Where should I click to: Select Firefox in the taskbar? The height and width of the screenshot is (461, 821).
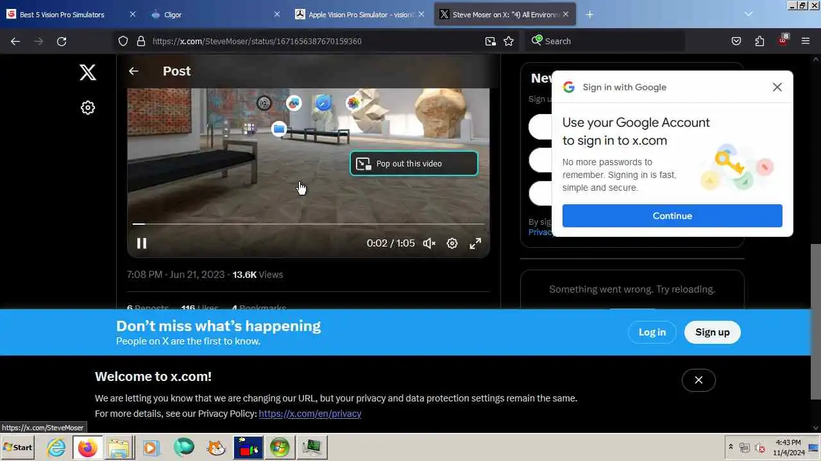(x=87, y=448)
